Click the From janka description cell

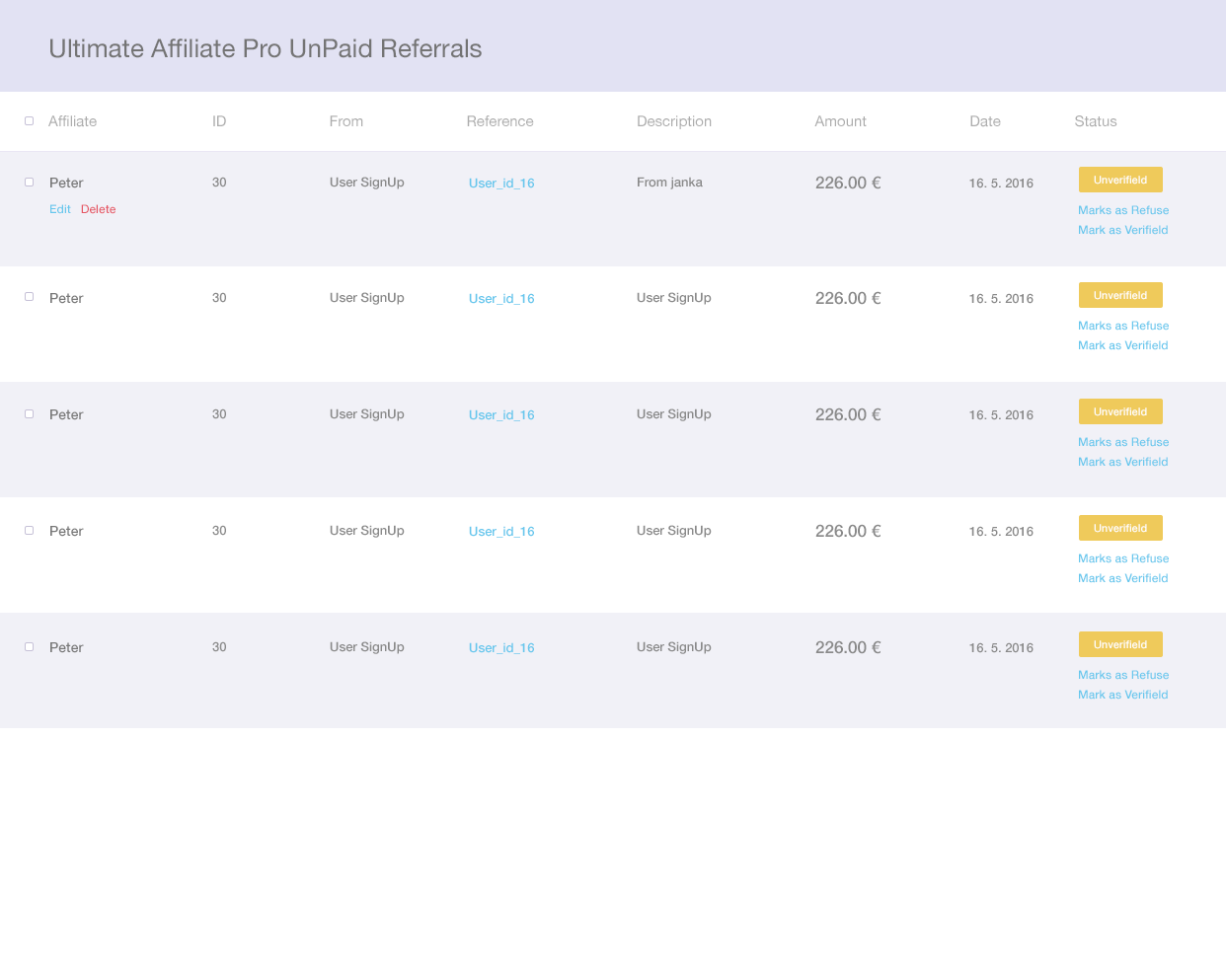tap(670, 183)
